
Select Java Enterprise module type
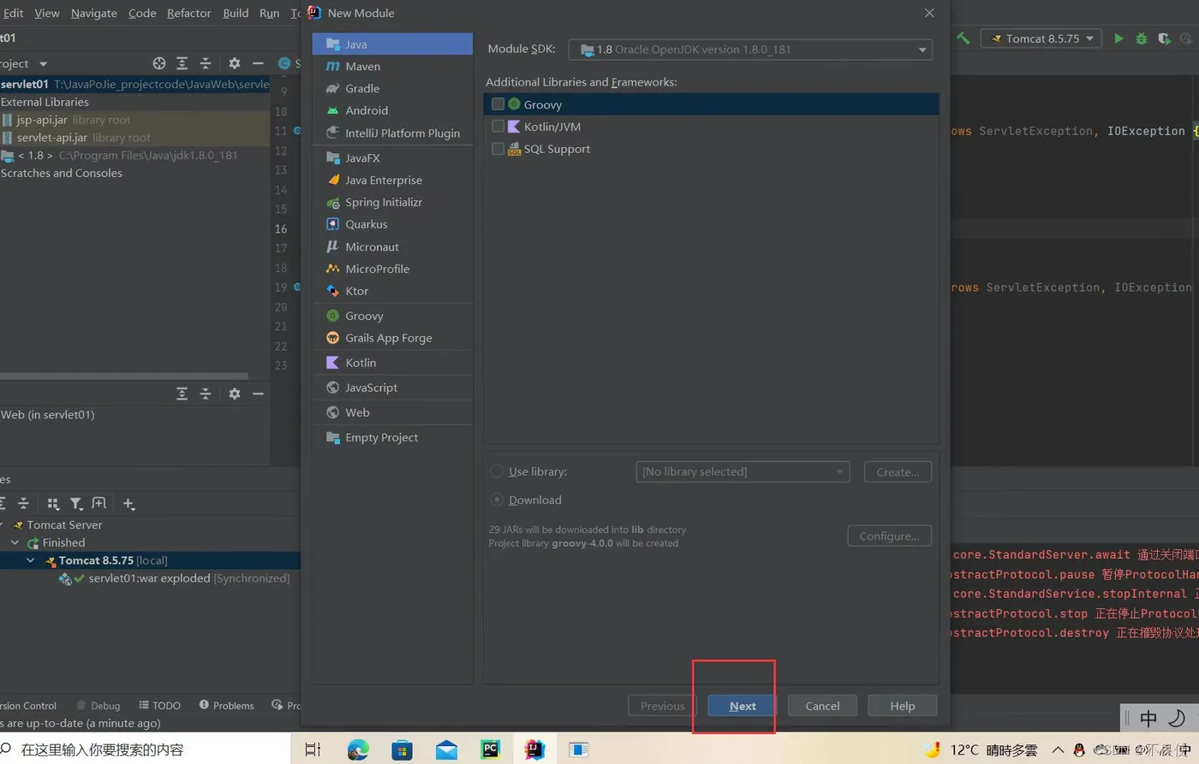pyautogui.click(x=392, y=180)
